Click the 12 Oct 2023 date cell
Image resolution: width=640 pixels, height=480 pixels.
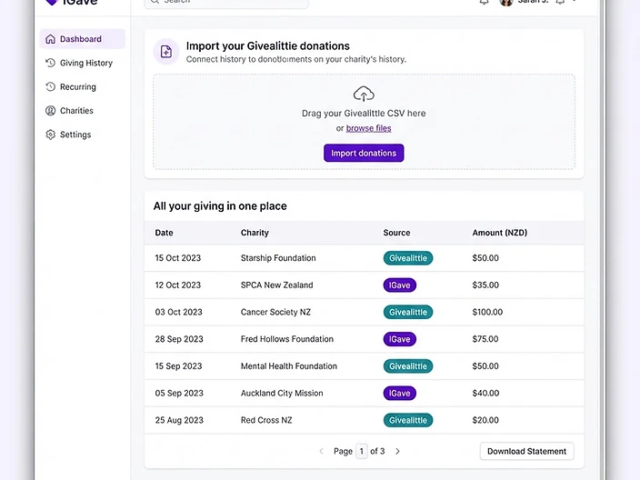tap(178, 285)
